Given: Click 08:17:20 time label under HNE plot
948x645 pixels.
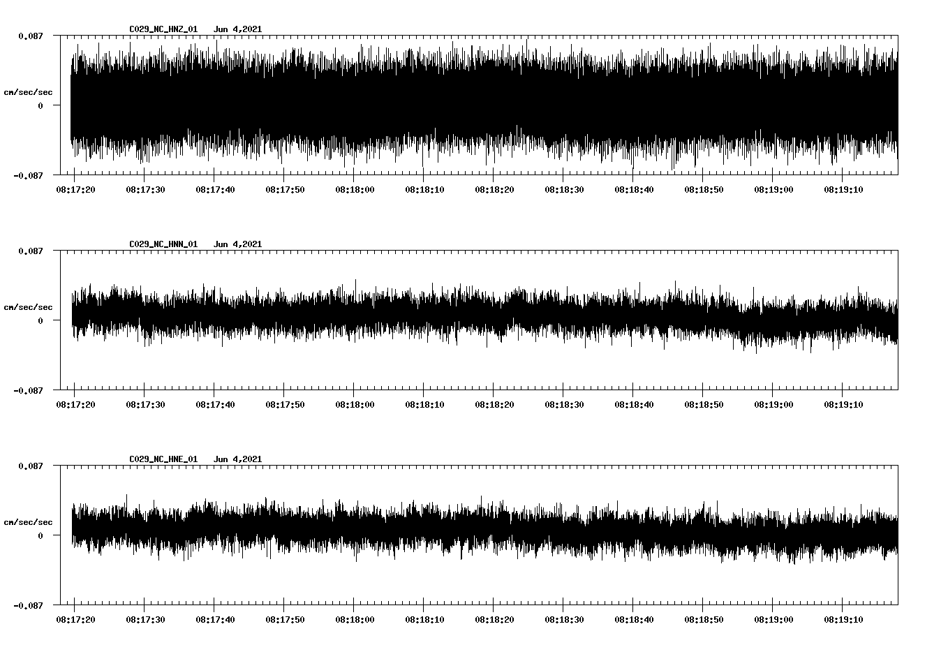Looking at the screenshot, I should (75, 620).
